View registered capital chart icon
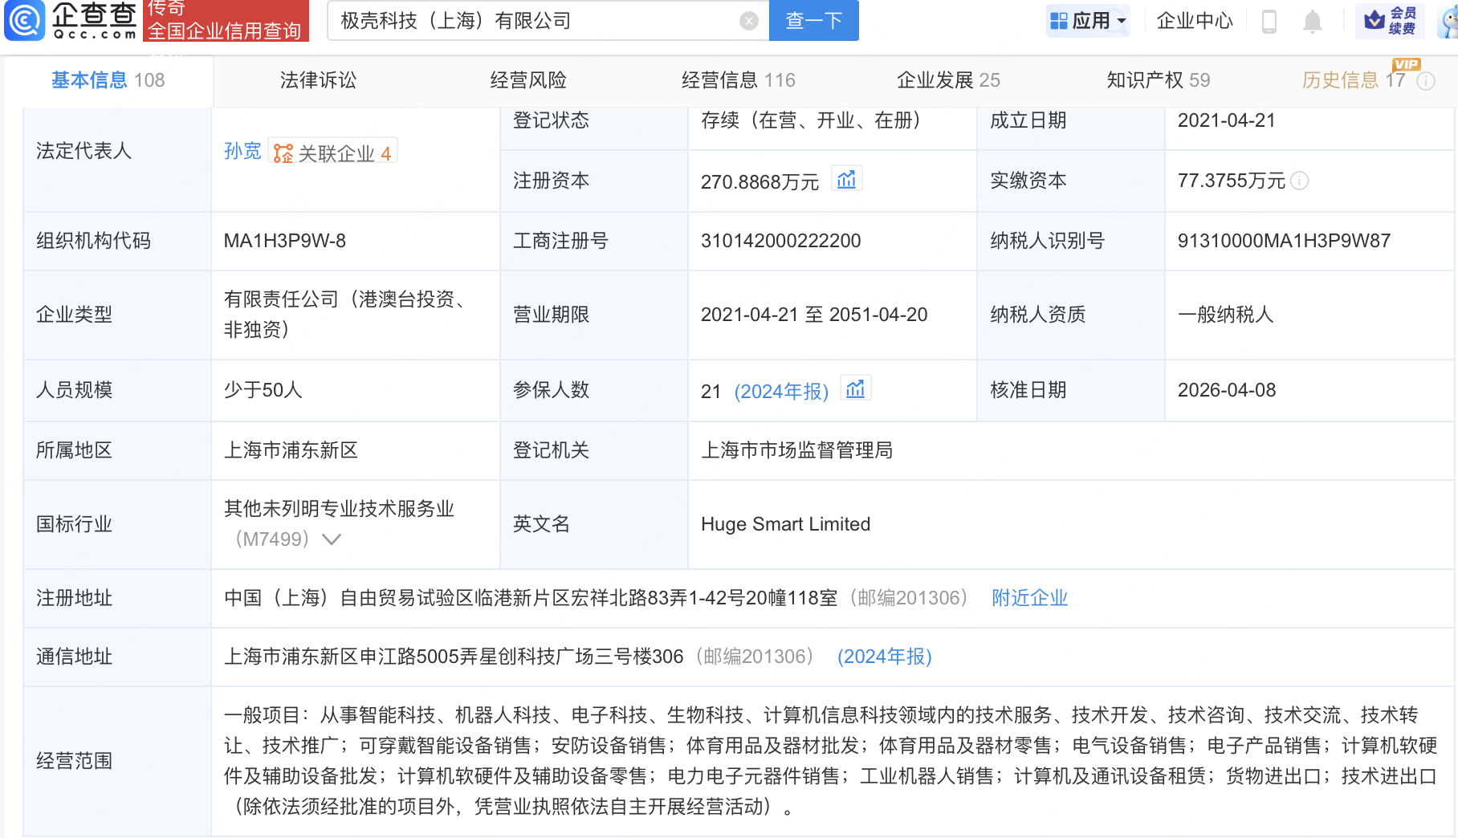The height and width of the screenshot is (838, 1458). pos(846,180)
